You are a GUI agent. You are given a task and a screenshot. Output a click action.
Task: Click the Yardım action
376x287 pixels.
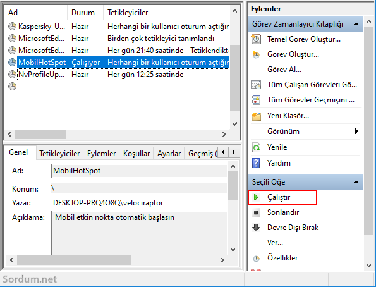(279, 163)
